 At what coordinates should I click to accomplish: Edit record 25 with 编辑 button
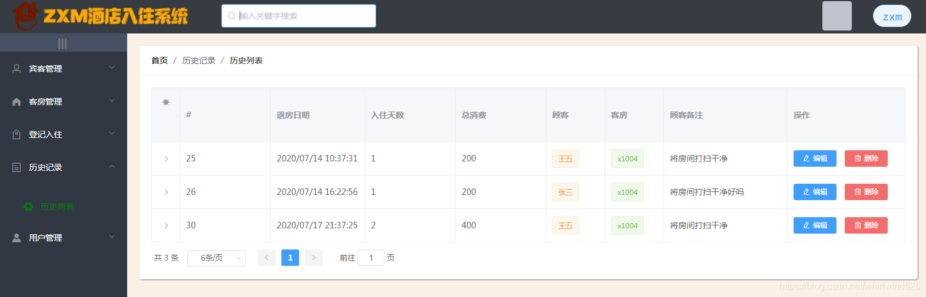pos(815,158)
